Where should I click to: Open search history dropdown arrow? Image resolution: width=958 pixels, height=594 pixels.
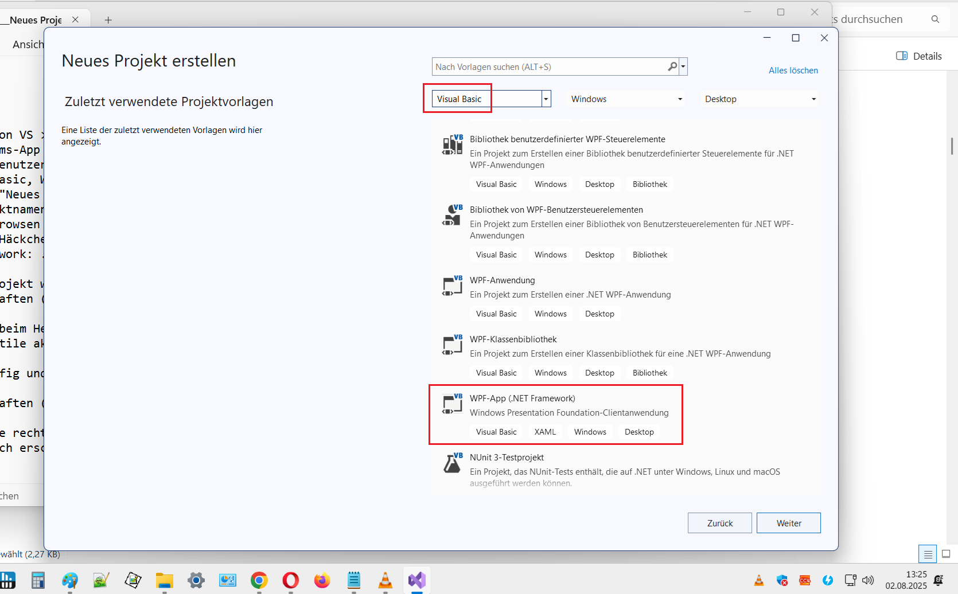683,67
